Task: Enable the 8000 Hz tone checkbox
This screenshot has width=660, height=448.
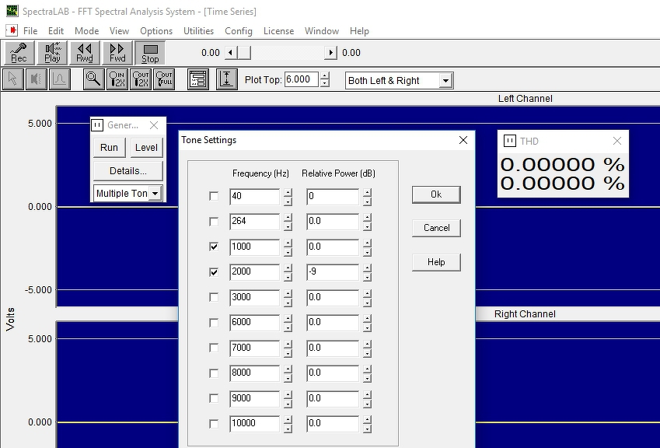Action: (214, 373)
